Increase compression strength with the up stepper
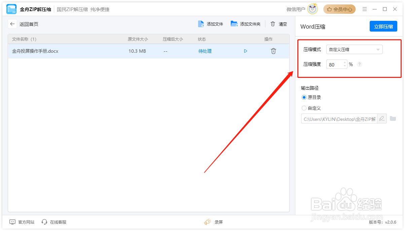 click(x=345, y=62)
